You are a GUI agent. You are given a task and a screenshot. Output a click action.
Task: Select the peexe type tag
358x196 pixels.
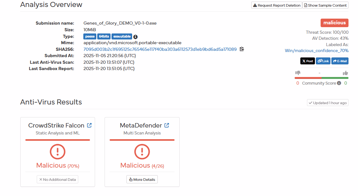tap(90, 37)
